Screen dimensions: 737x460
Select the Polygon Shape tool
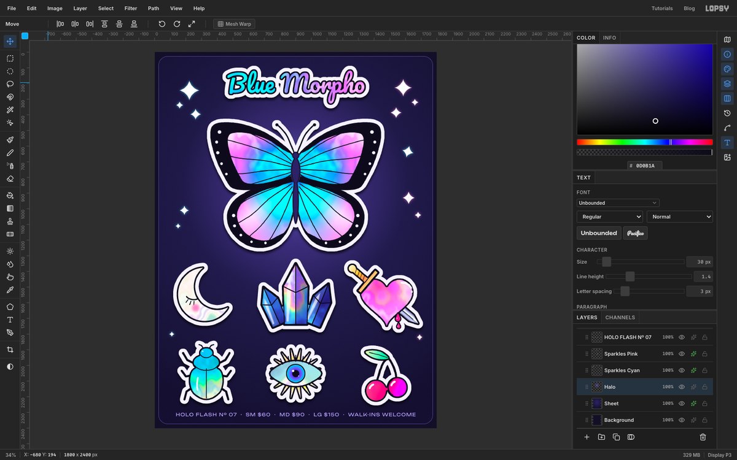point(10,307)
